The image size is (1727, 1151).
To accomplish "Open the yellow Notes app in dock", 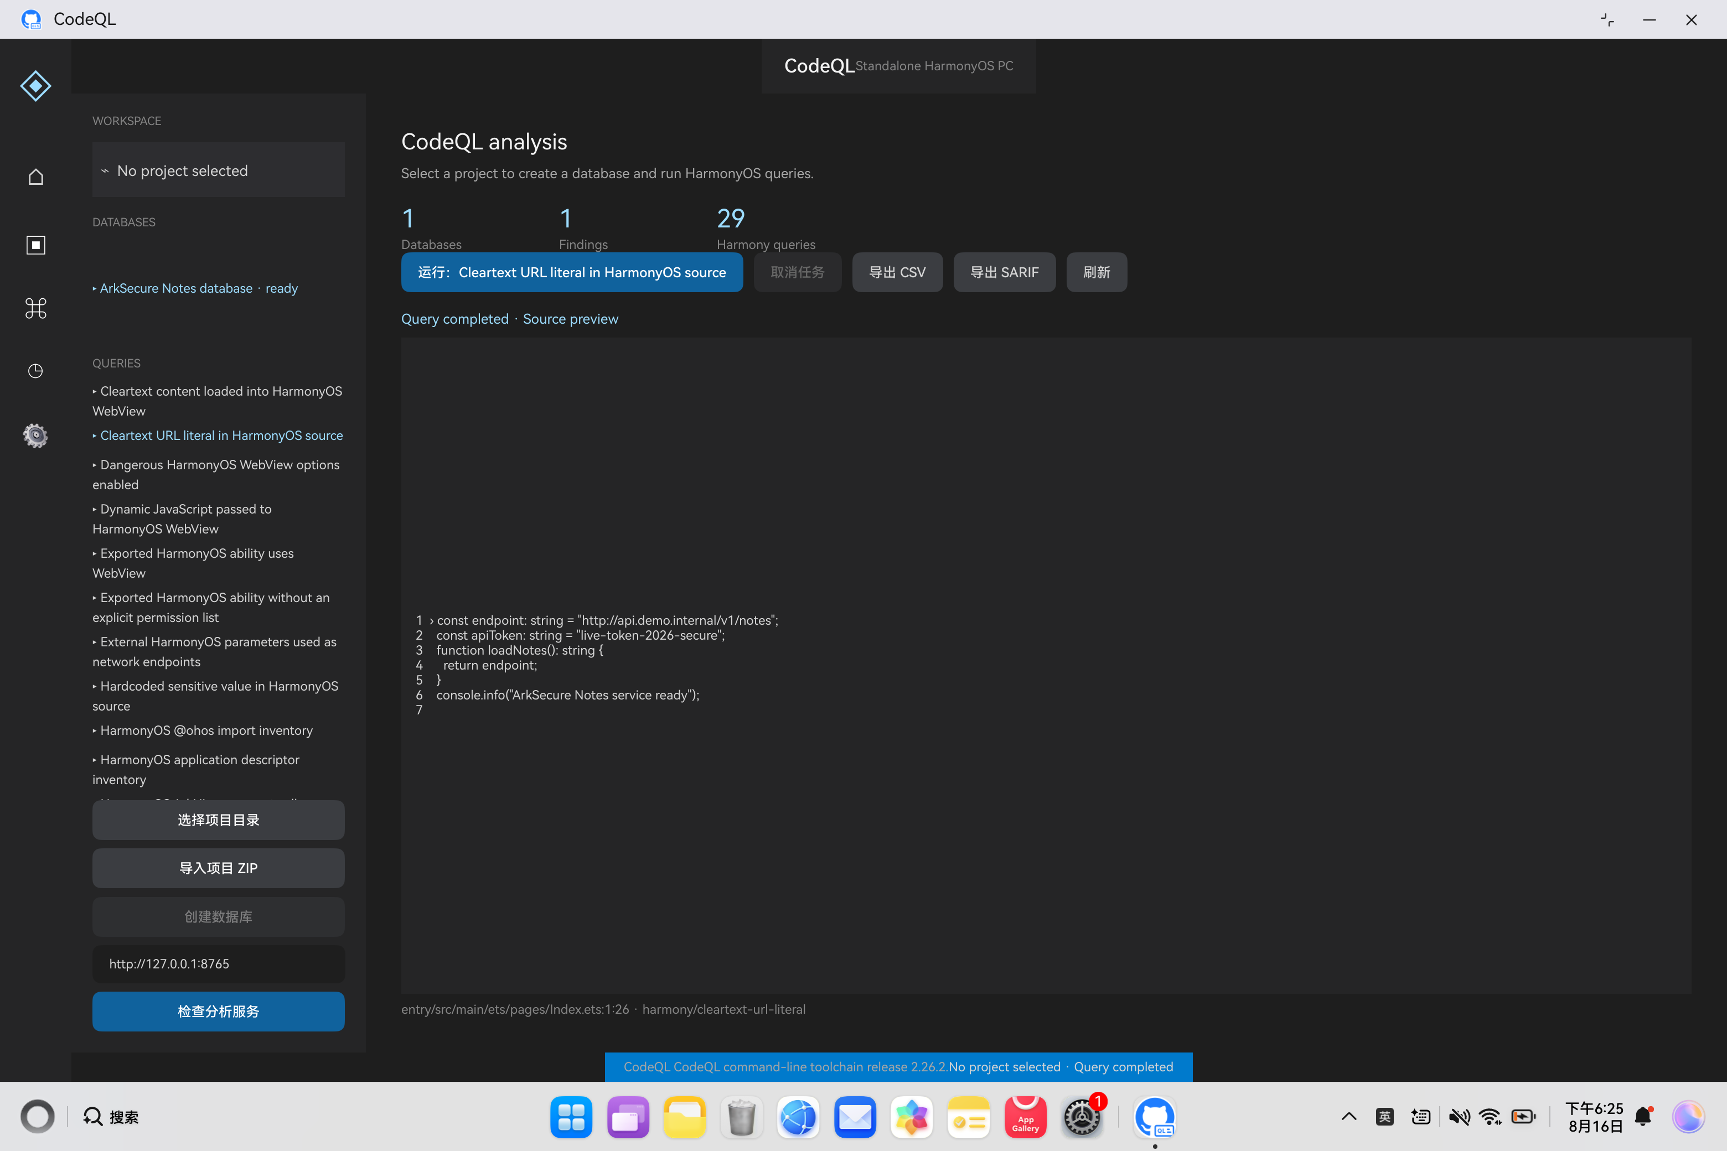I will pos(969,1117).
